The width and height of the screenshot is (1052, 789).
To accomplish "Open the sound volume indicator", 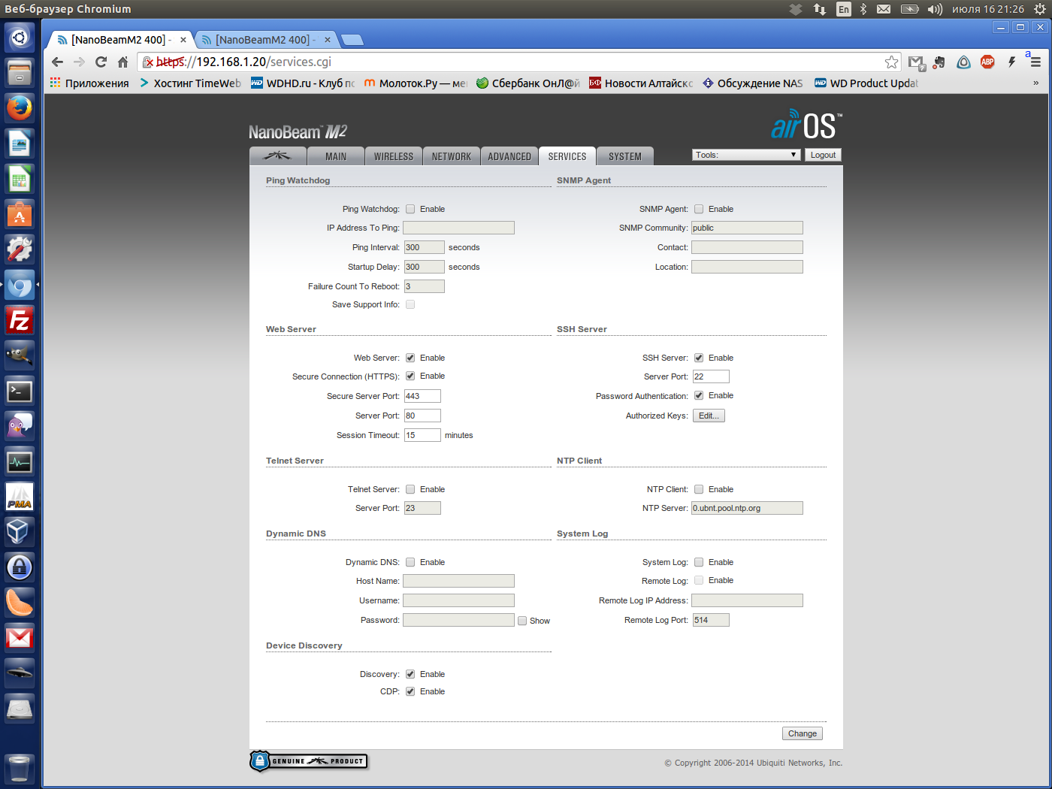I will (x=935, y=9).
